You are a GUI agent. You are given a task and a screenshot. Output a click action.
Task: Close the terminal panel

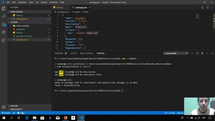click(x=212, y=53)
